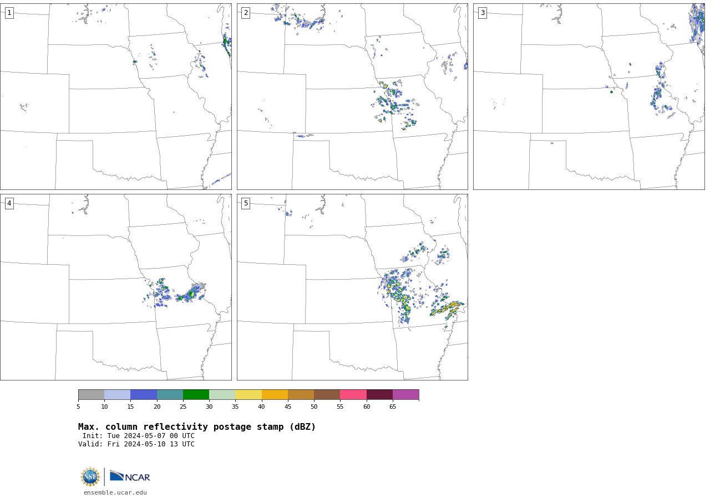
Task: Click the panel number label 2
Action: (246, 13)
